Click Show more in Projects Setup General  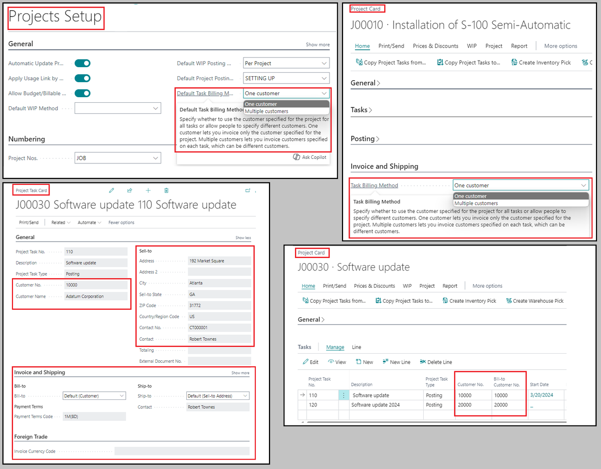tap(318, 45)
